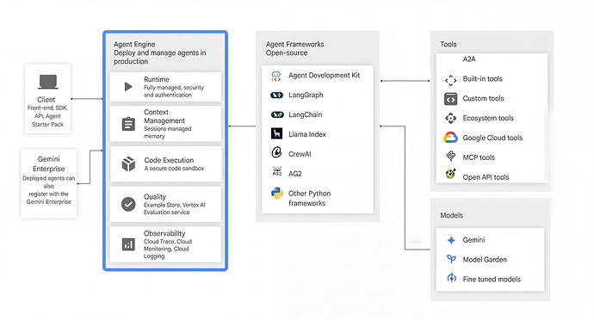This screenshot has width=594, height=320.
Task: Click the Open API tools label
Action: (486, 177)
